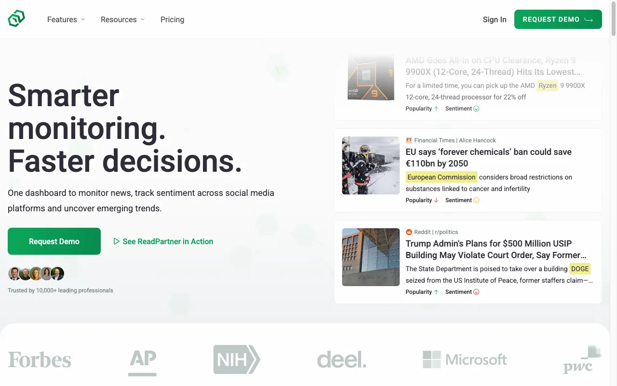
Task: Open Trump Admin's USIP Building headline
Action: pos(496,249)
